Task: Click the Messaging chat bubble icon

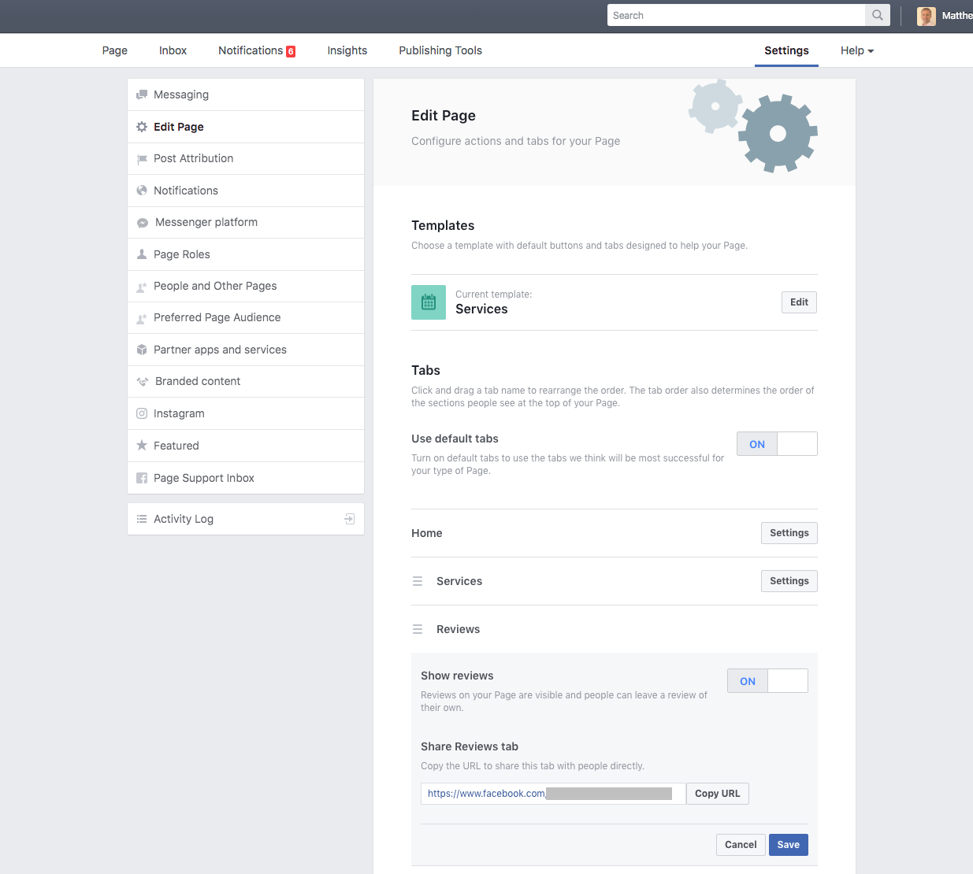Action: pyautogui.click(x=142, y=94)
